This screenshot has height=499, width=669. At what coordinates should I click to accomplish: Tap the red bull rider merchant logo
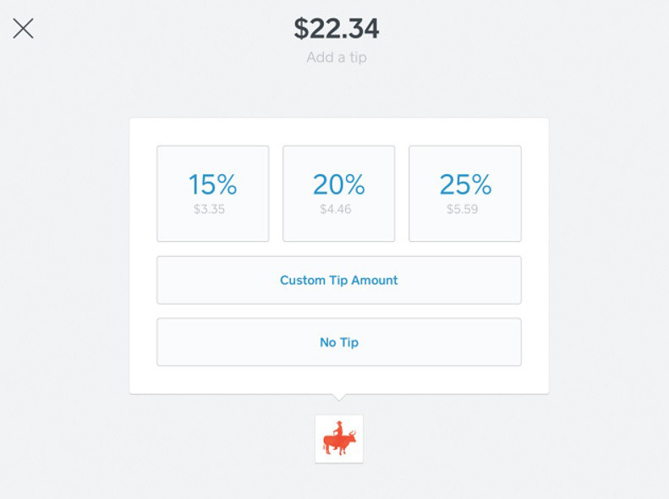[x=339, y=438]
